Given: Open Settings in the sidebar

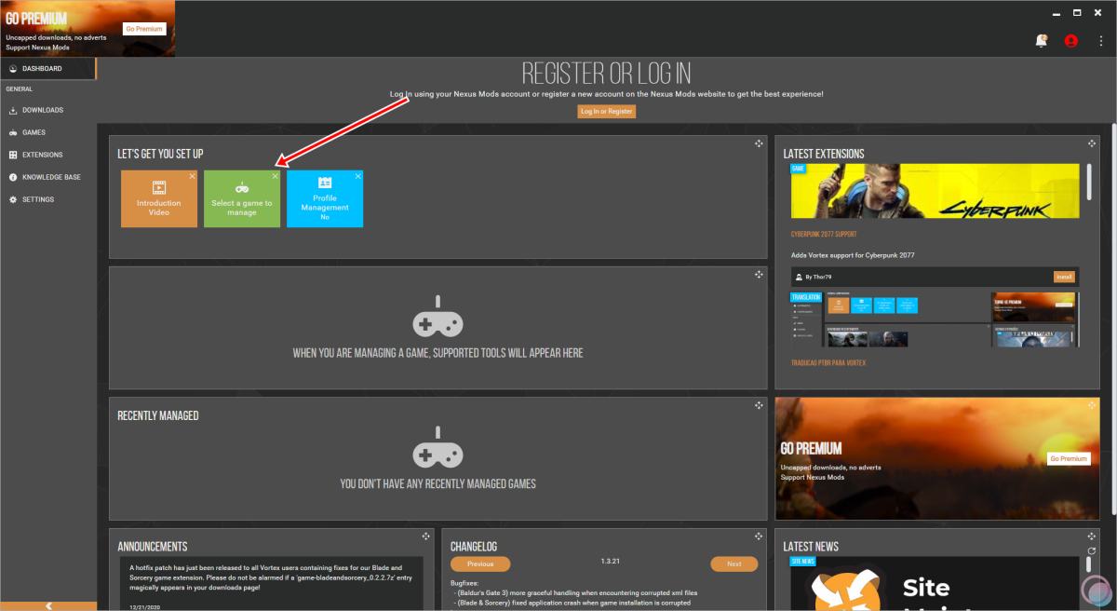Looking at the screenshot, I should pos(48,199).
